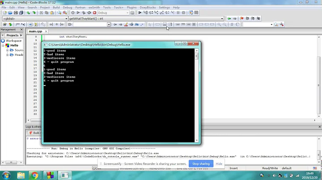The height and width of the screenshot is (180, 322).
Task: Cut selection with scissors icon
Action: coord(41,12)
